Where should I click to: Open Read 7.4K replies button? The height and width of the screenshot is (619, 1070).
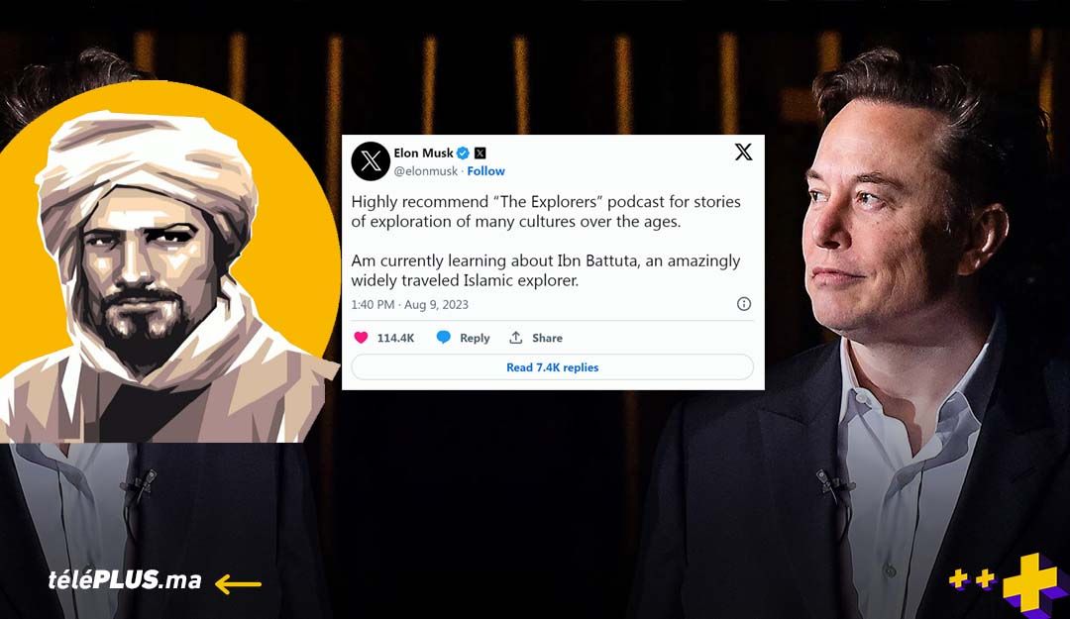552,367
